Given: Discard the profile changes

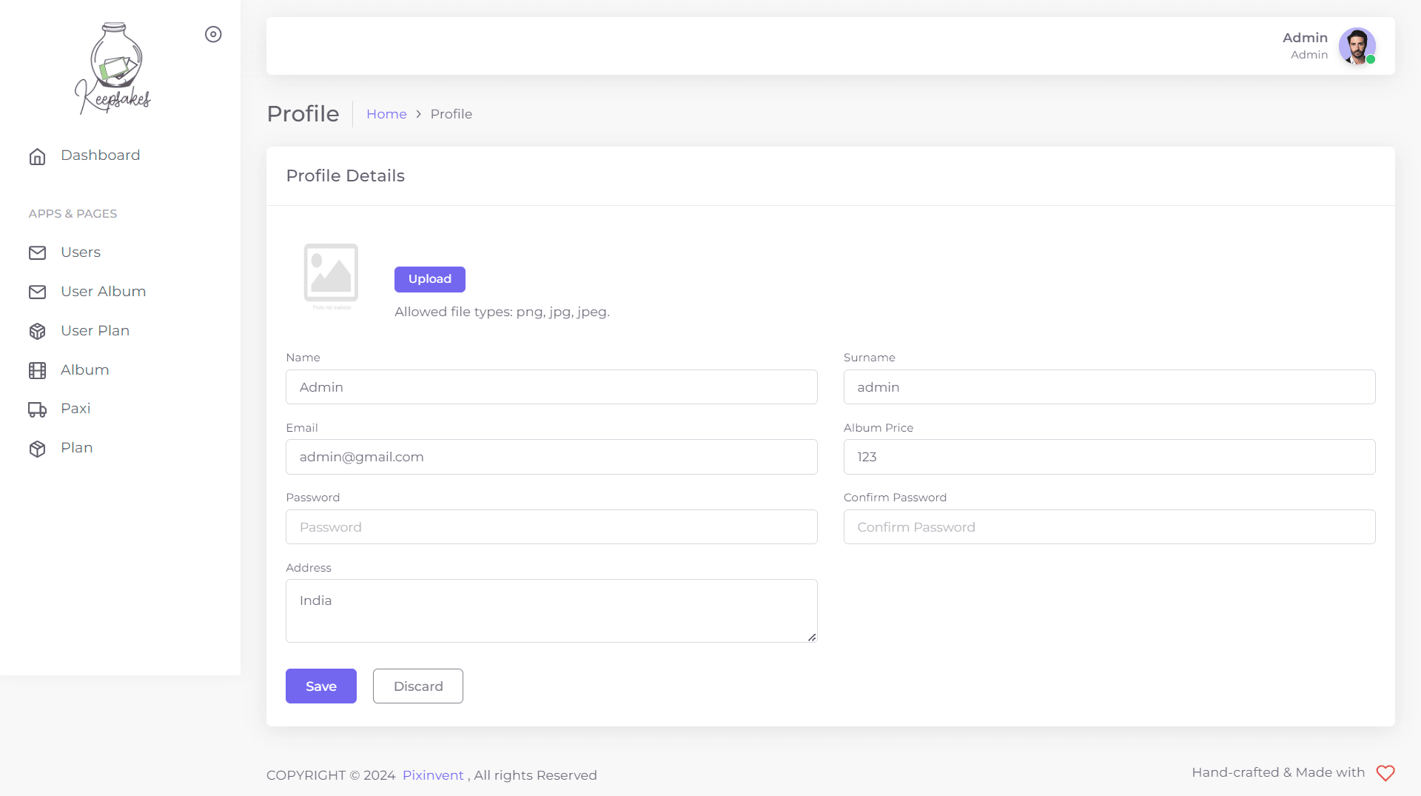Looking at the screenshot, I should [417, 686].
